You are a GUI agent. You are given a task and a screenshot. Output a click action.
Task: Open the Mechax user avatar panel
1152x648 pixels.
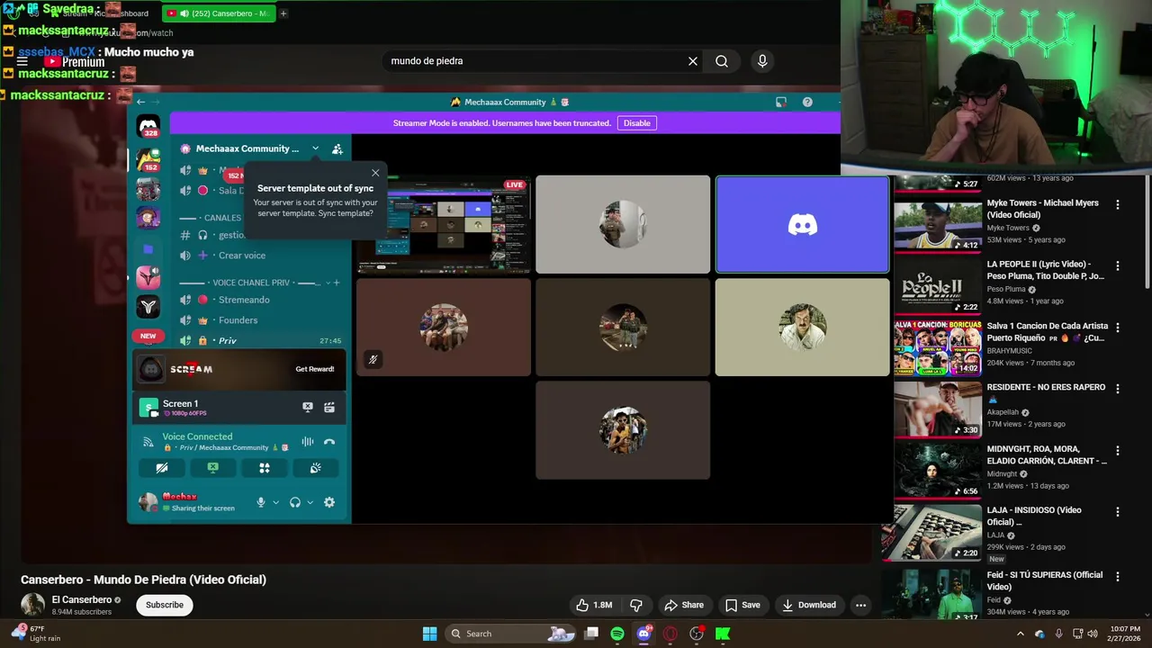148,502
